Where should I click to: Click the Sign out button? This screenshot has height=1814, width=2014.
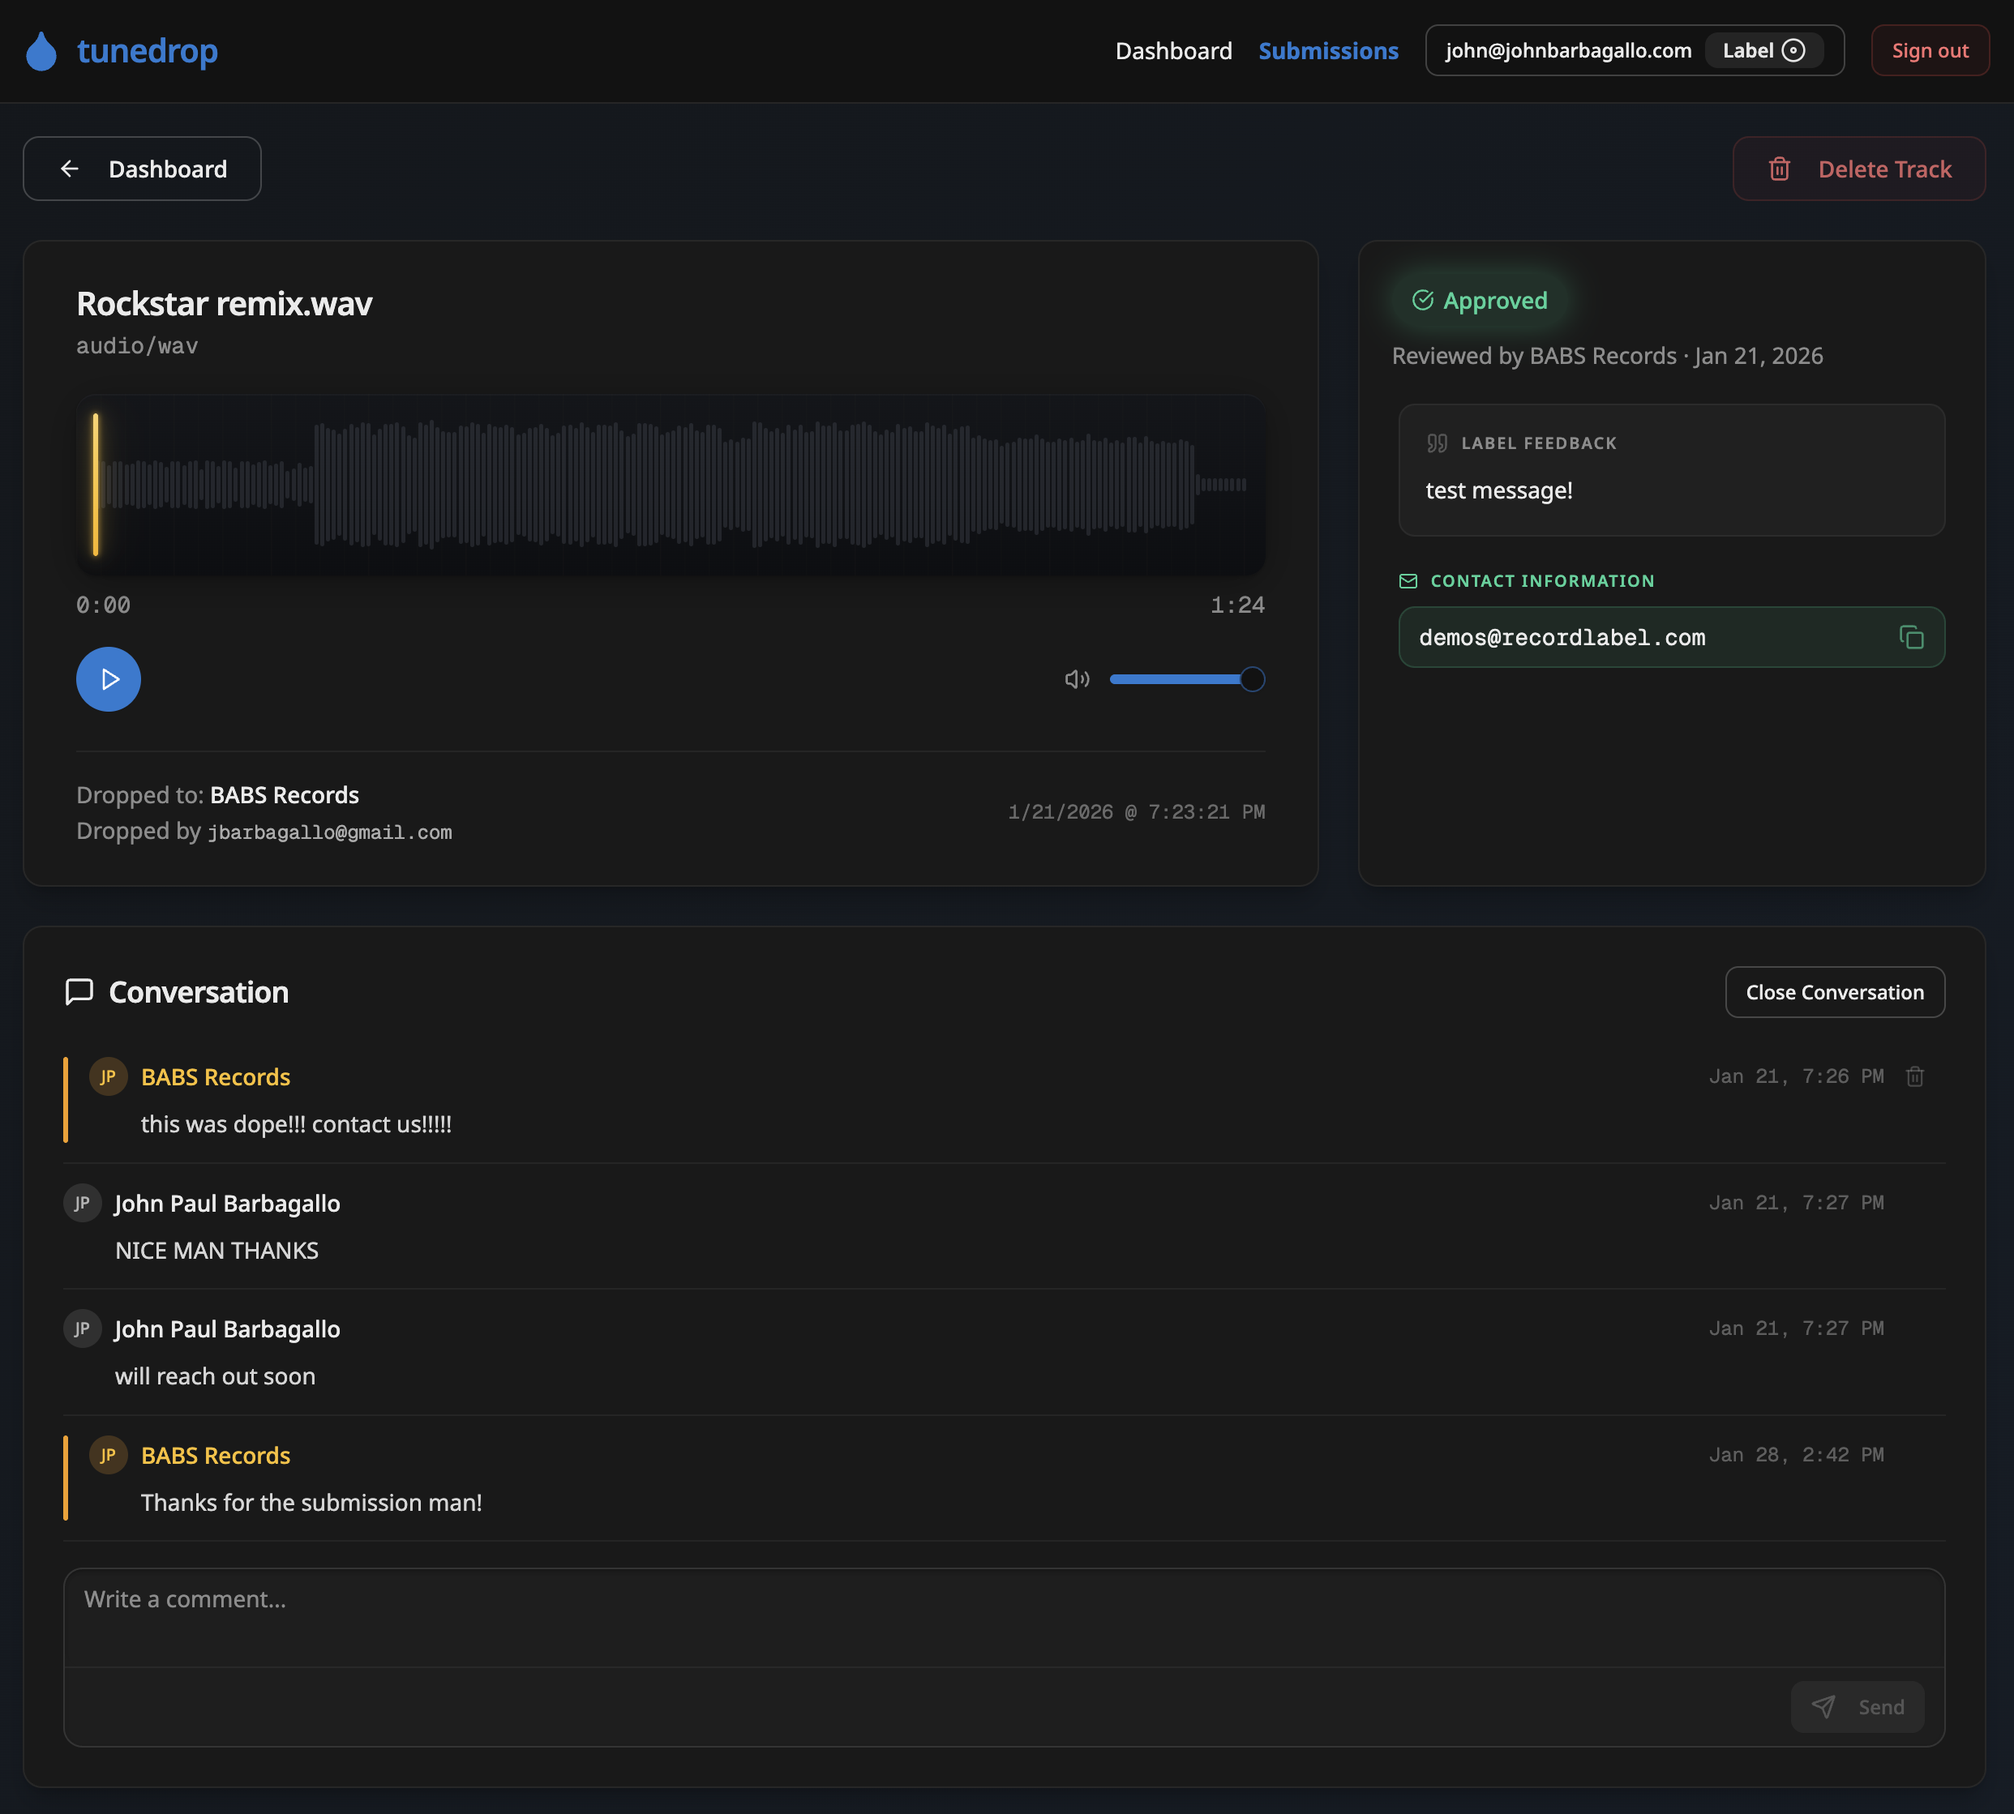point(1929,51)
